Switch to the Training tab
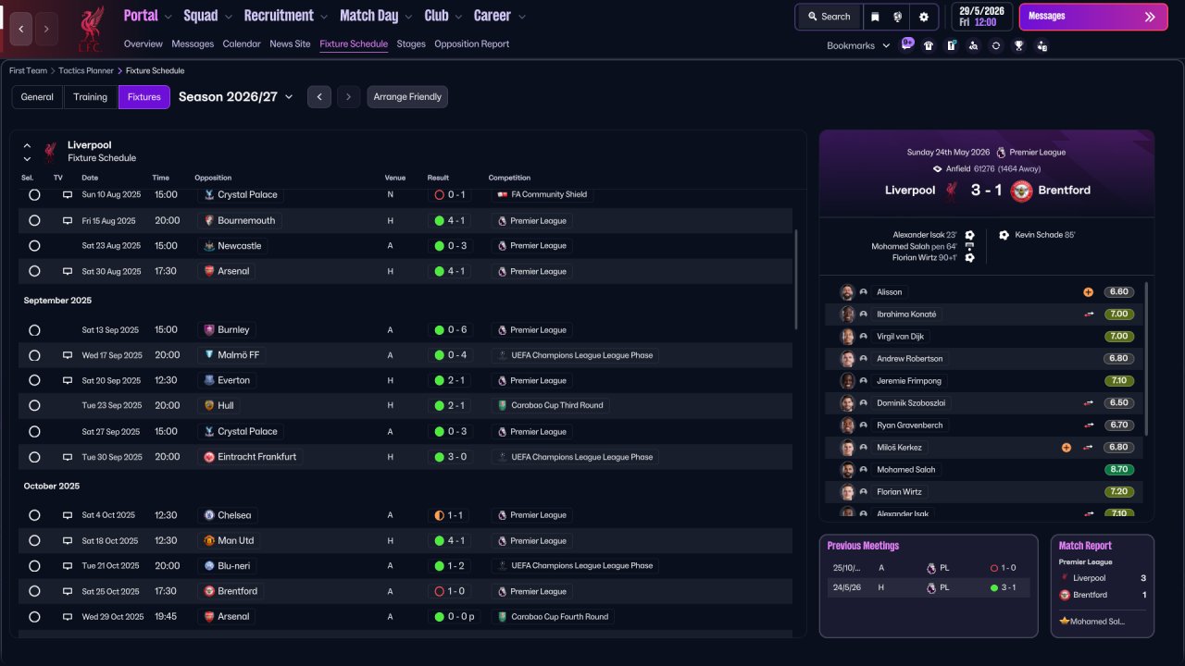The image size is (1185, 666). click(x=91, y=97)
